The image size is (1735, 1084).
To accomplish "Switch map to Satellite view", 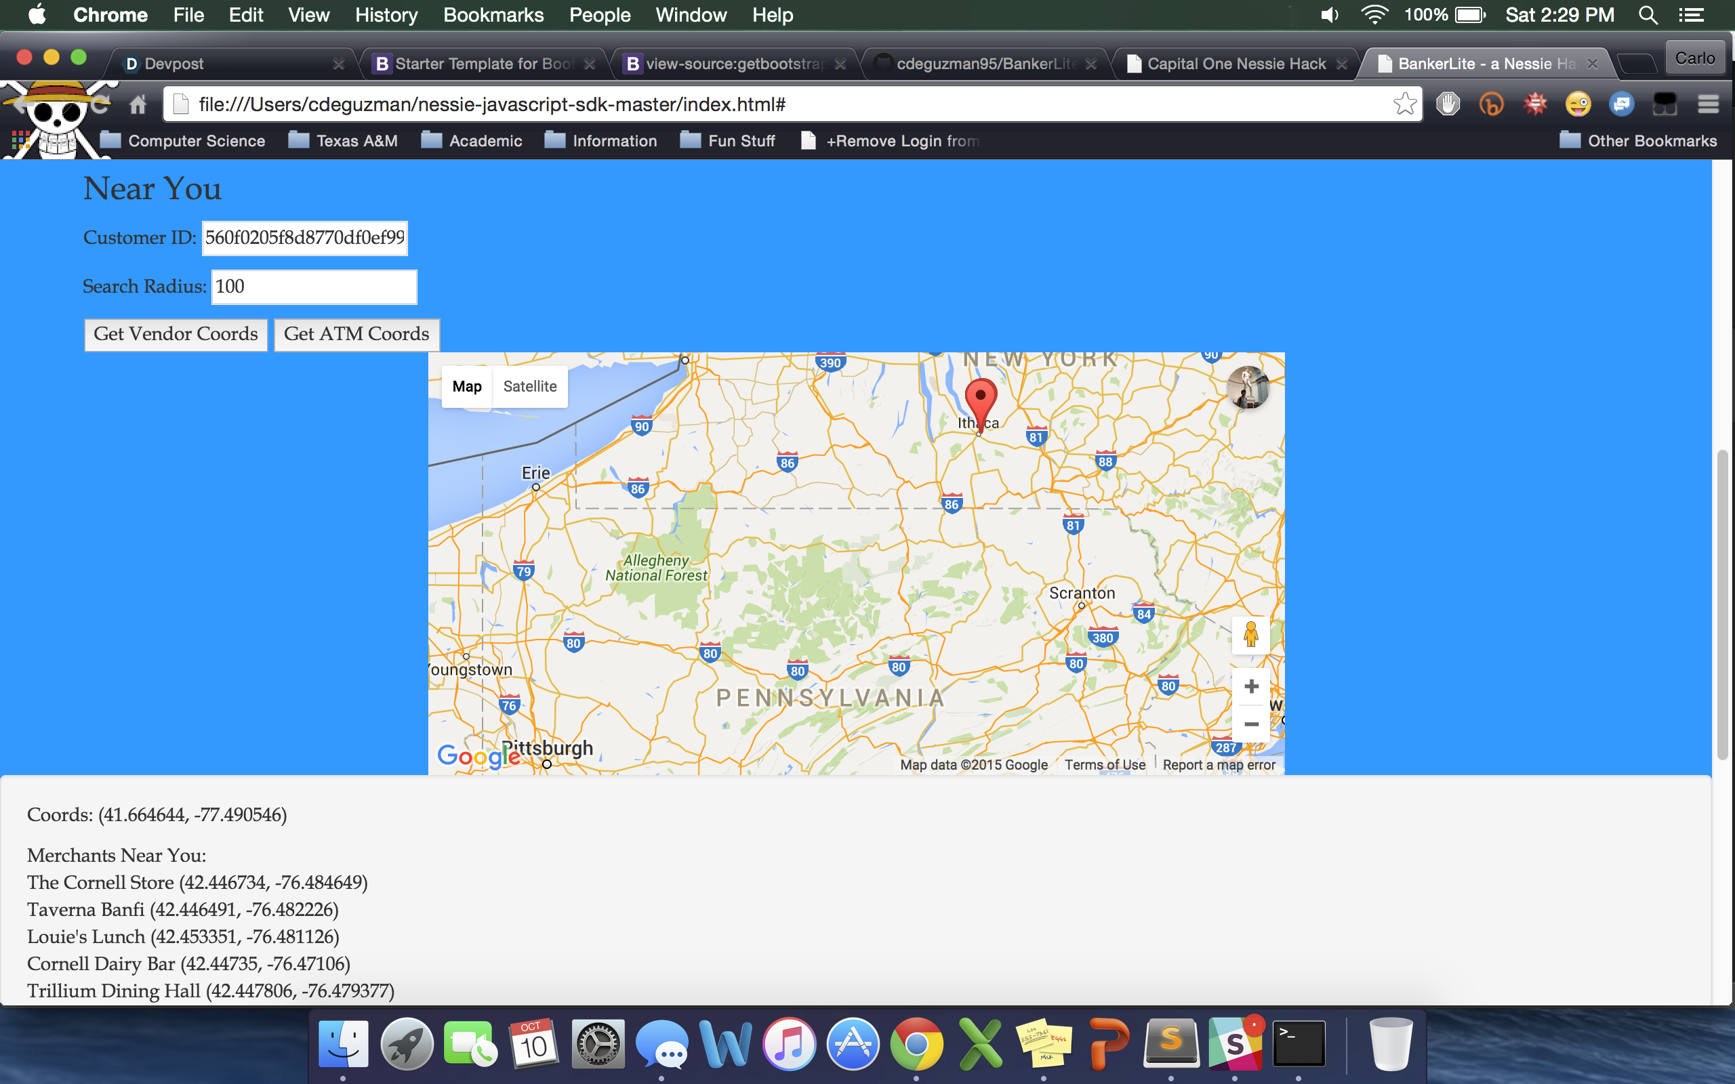I will click(x=529, y=386).
